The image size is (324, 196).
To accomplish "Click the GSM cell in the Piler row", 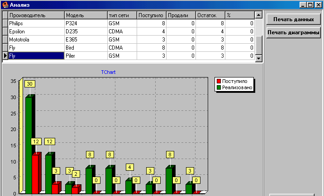I will coord(122,56).
